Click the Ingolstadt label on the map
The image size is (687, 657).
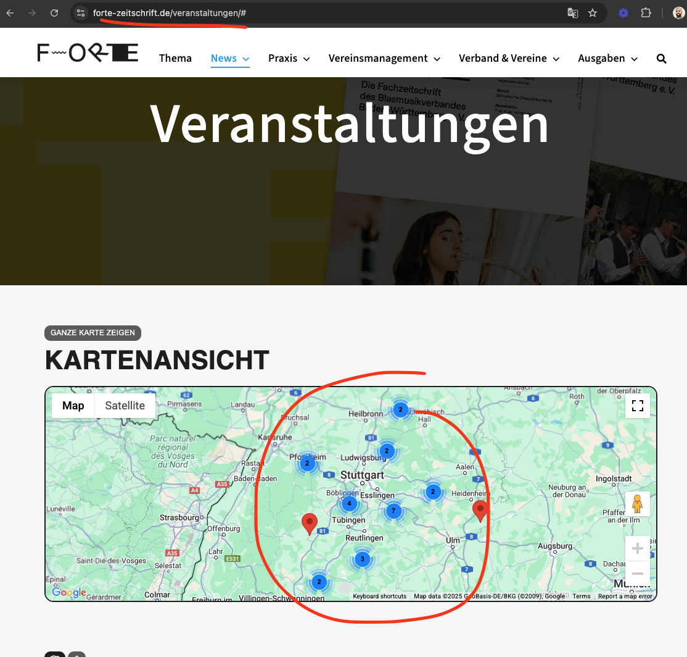click(614, 479)
